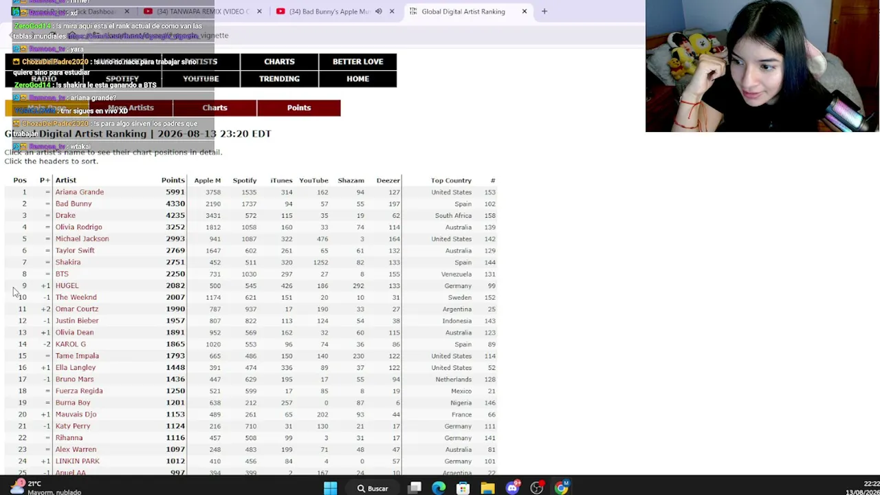
Task: Click the More Artists button
Action: [131, 107]
